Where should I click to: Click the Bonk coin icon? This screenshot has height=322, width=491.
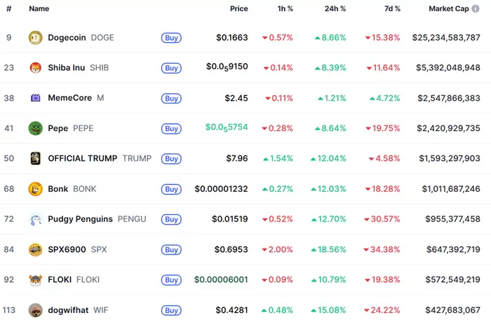click(x=35, y=189)
